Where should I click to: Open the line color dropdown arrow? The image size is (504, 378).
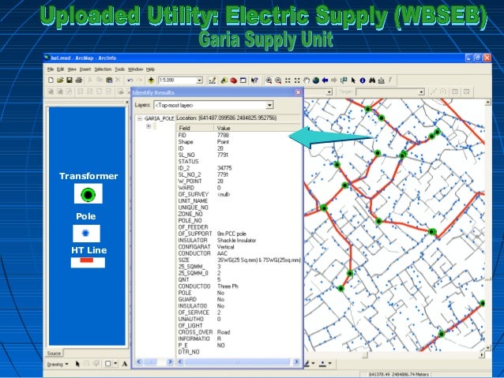click(313, 364)
